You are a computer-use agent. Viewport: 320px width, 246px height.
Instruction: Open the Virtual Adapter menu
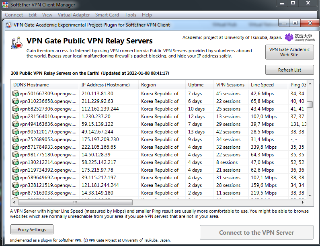tap(74, 15)
